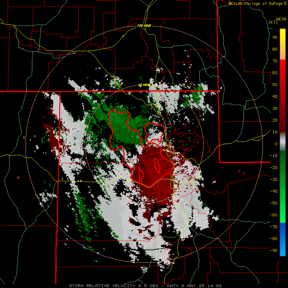Screen dimensions: 288x288
Task: Click the 80 value on the velocity scale
Action: point(275,49)
